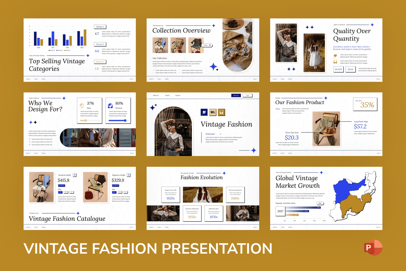Click the Fashion Evolution heading
The image size is (406, 271).
[x=202, y=178]
